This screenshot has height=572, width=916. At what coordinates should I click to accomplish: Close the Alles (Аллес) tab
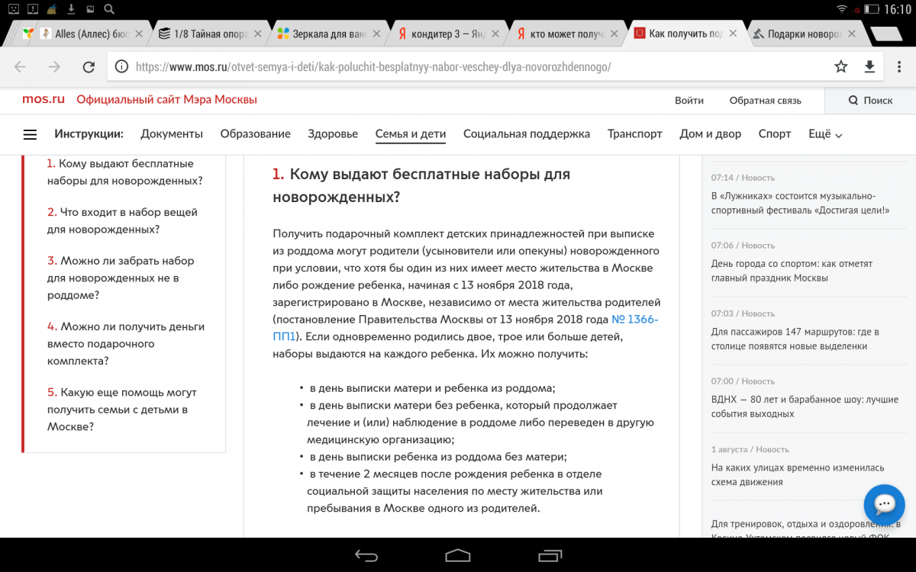(x=139, y=34)
